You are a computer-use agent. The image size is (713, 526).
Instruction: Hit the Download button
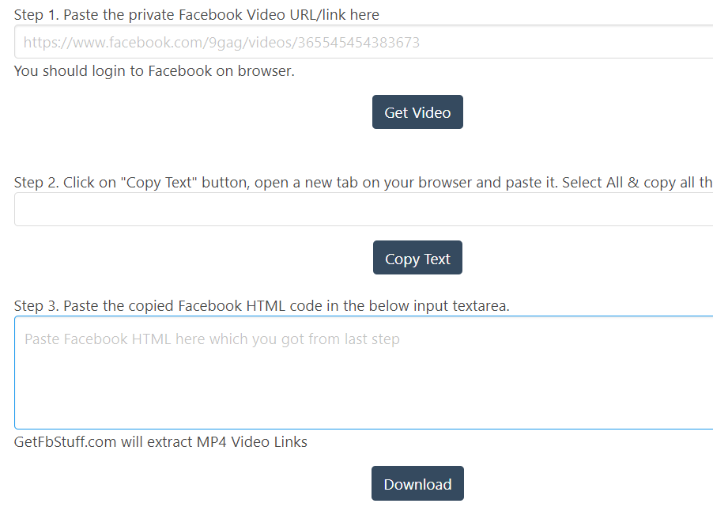click(417, 484)
